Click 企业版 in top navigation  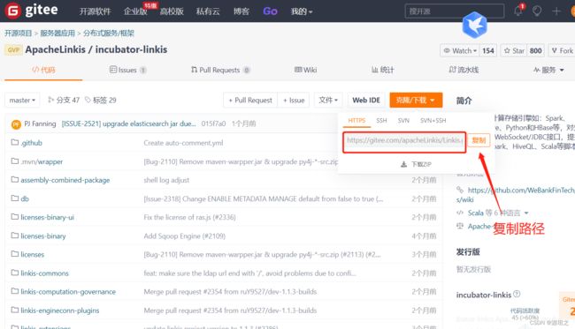pyautogui.click(x=135, y=11)
